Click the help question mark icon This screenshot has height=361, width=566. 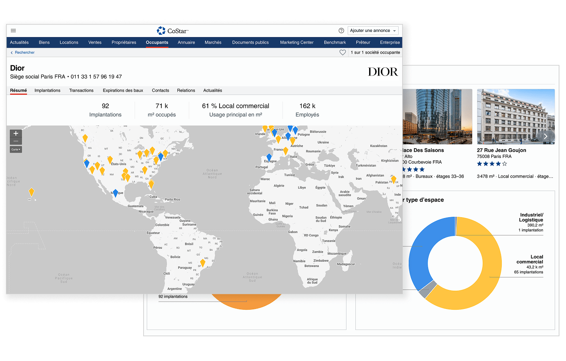coord(341,31)
